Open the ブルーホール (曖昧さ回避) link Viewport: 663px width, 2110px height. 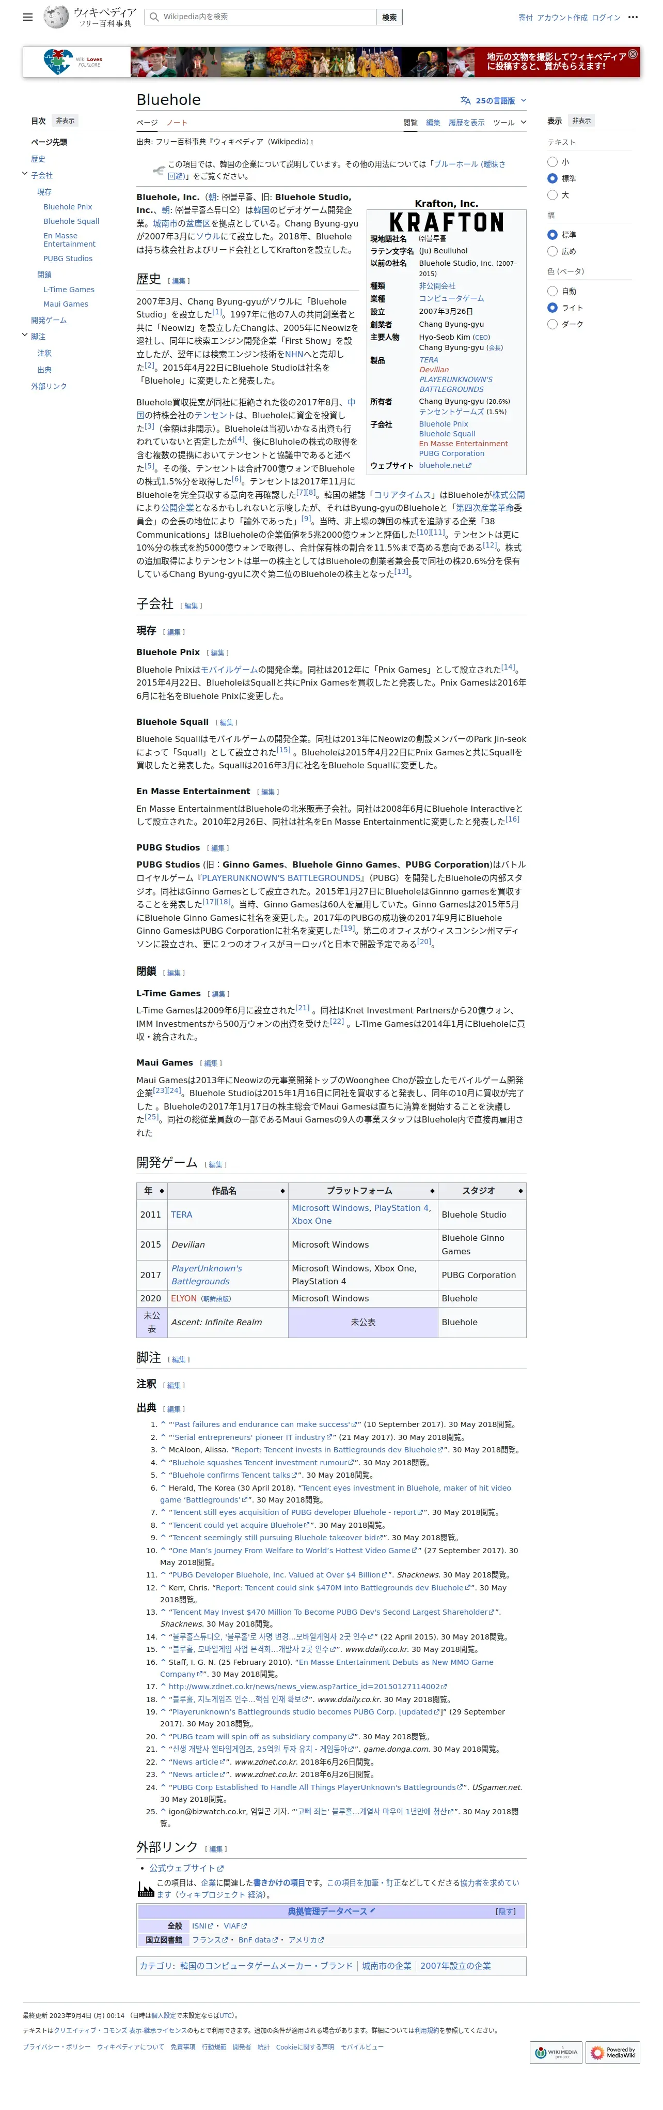[x=337, y=170]
